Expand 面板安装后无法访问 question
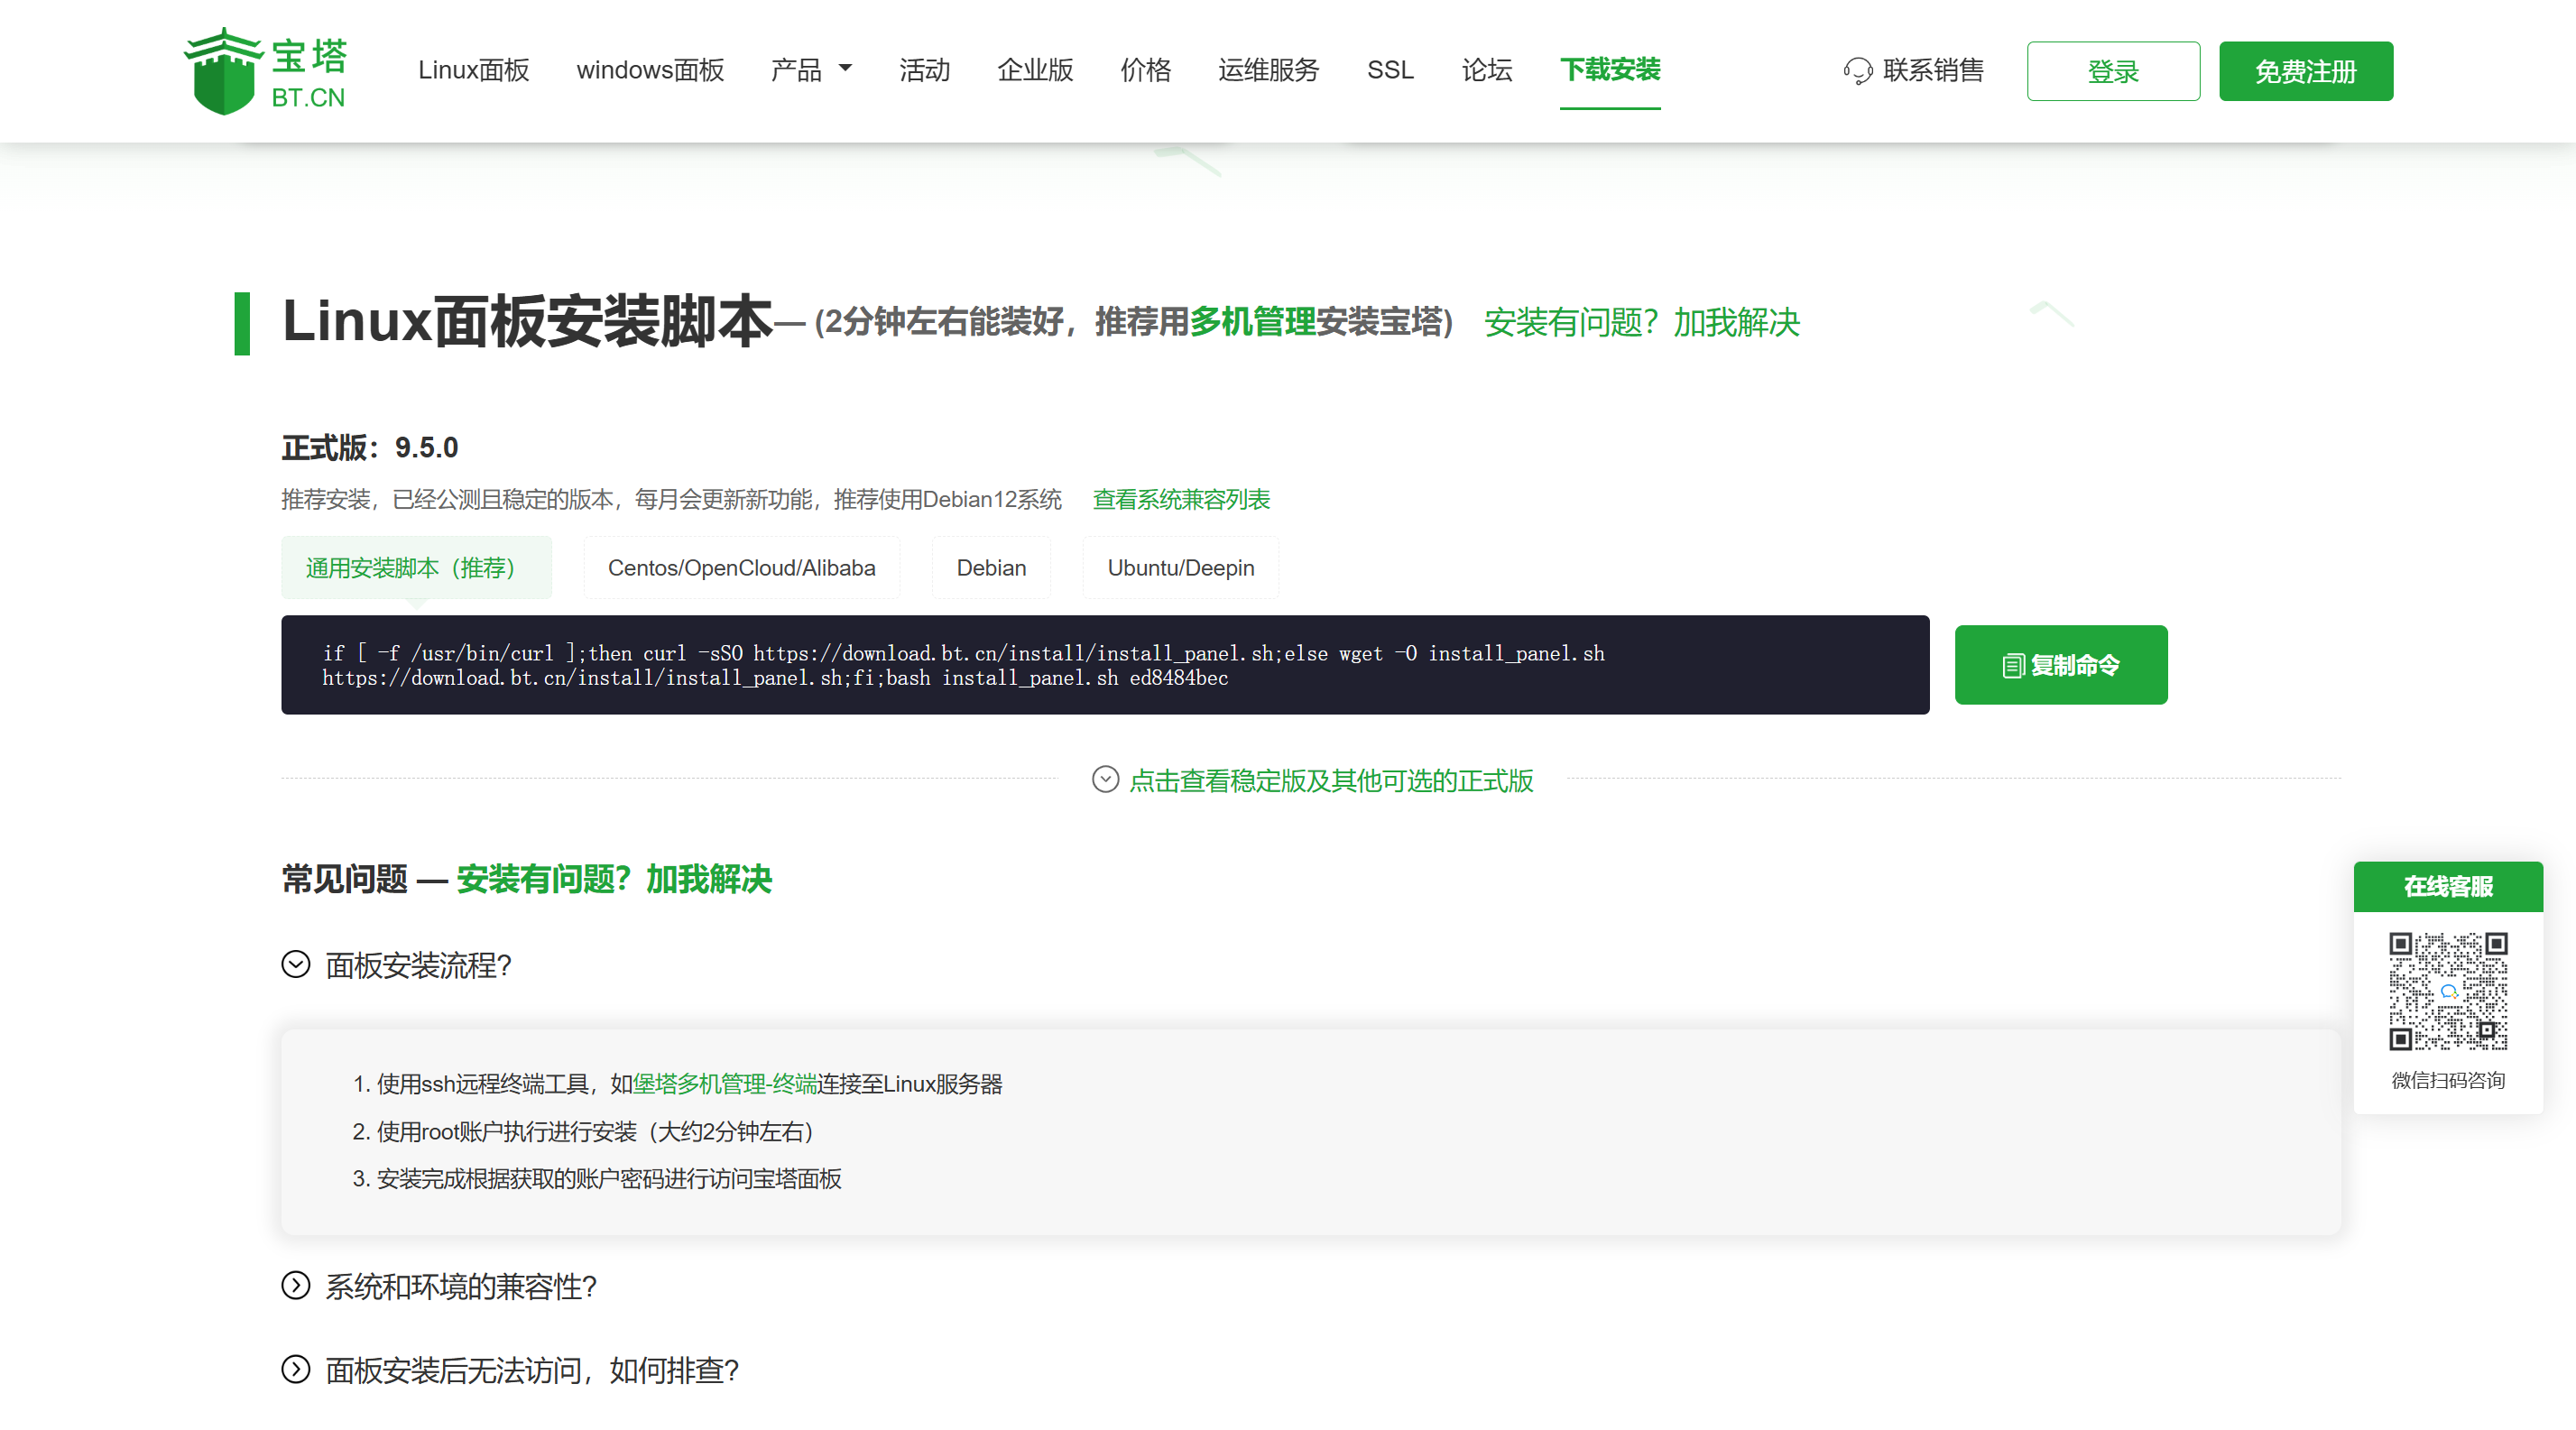2576x1430 pixels. pos(531,1370)
